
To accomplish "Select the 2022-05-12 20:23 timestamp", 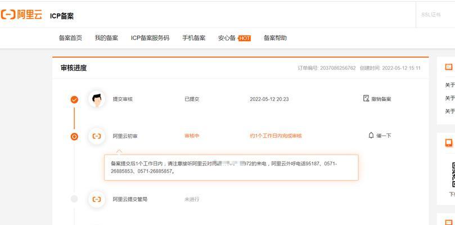I will tap(269, 100).
